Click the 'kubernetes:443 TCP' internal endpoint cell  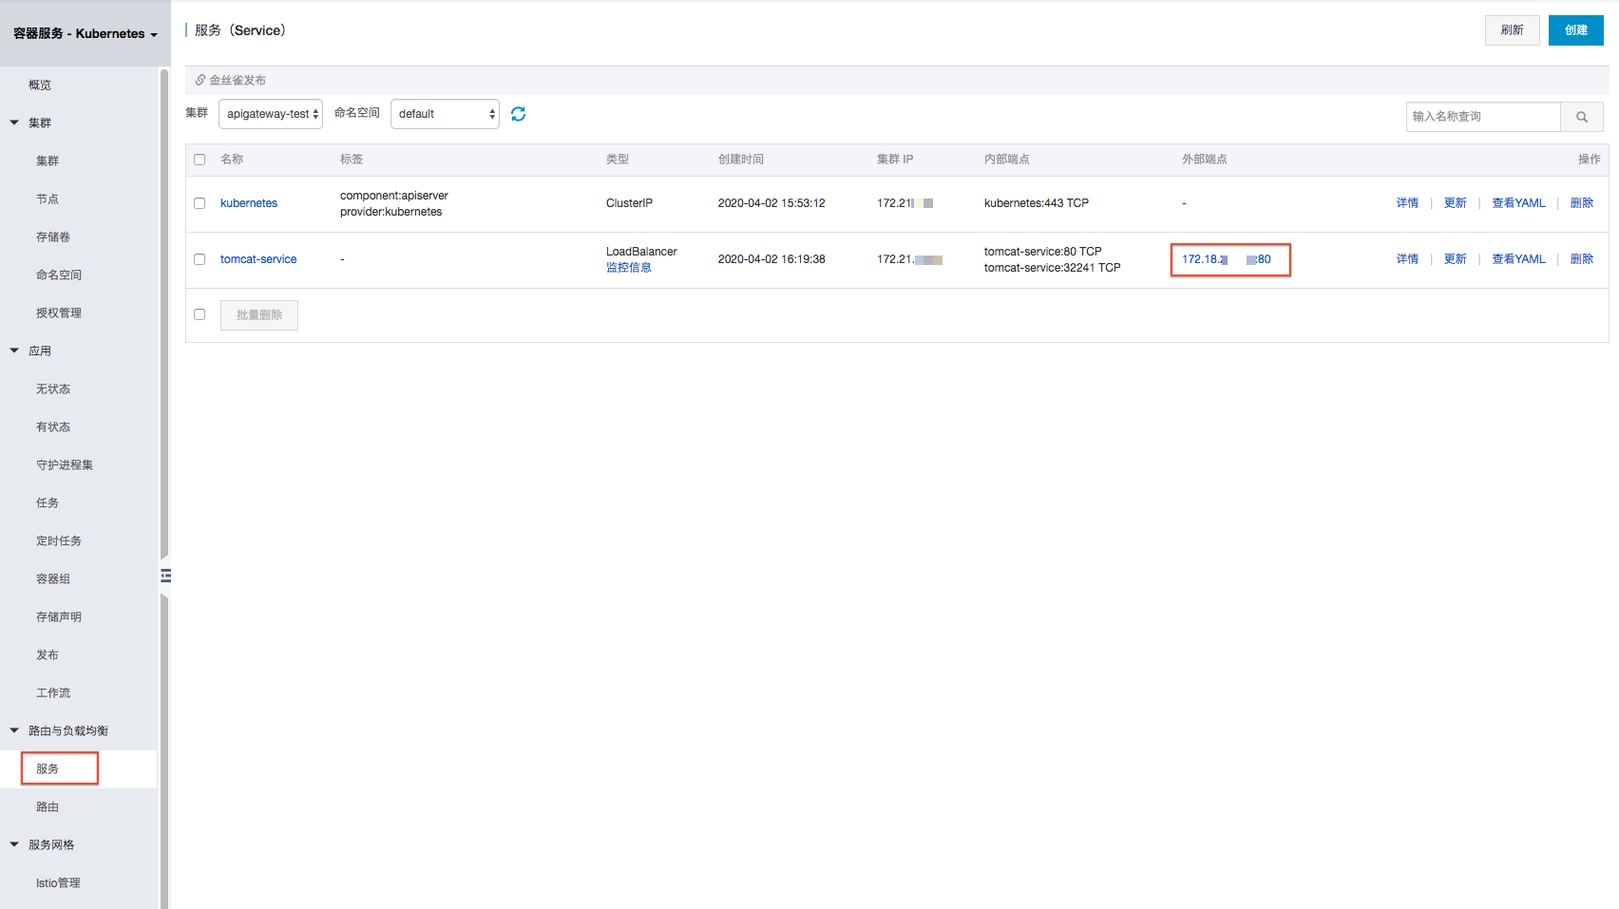click(1037, 203)
